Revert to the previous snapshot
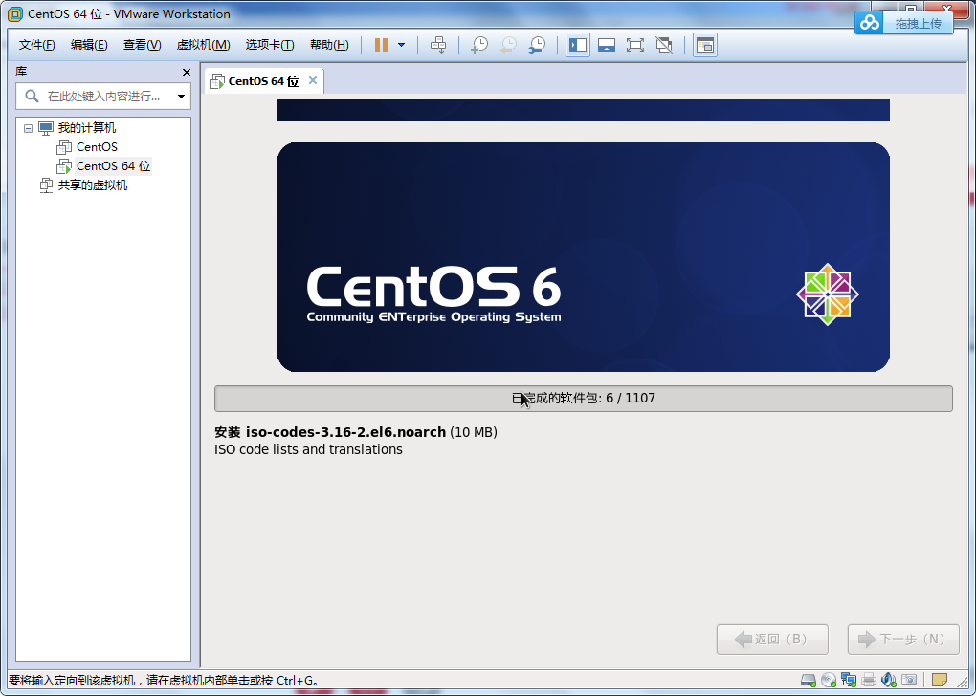The height and width of the screenshot is (696, 976). click(x=508, y=45)
